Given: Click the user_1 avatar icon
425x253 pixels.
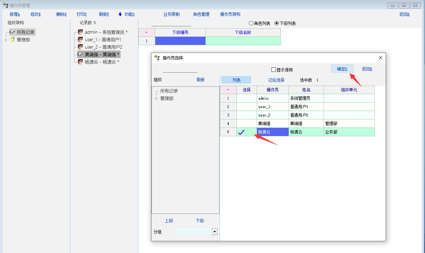Looking at the screenshot, I should click(80, 39).
